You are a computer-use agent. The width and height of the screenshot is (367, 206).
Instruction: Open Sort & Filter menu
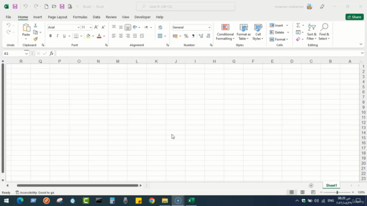click(x=311, y=32)
